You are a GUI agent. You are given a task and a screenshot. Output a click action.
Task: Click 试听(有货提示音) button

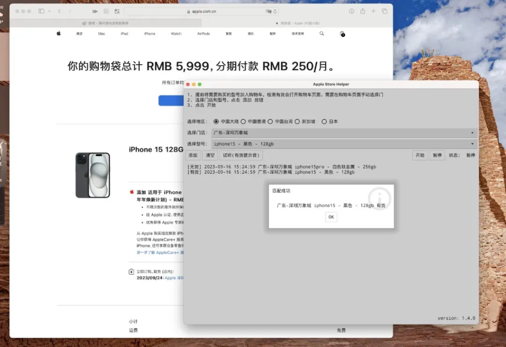click(241, 155)
